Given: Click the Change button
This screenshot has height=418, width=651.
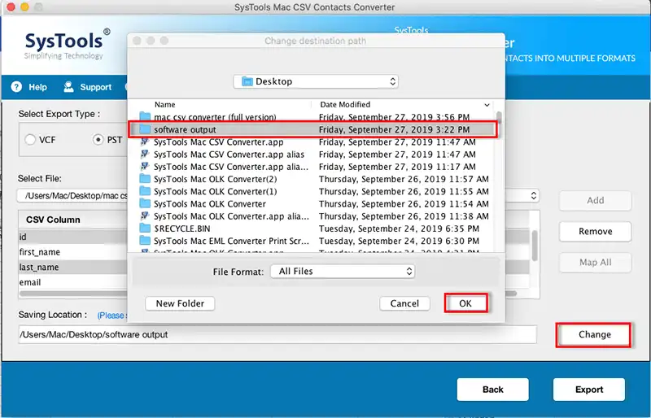Looking at the screenshot, I should tap(595, 334).
